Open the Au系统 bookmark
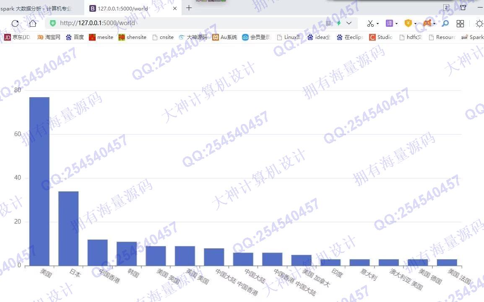Image resolution: width=484 pixels, height=302 pixels. 225,37
